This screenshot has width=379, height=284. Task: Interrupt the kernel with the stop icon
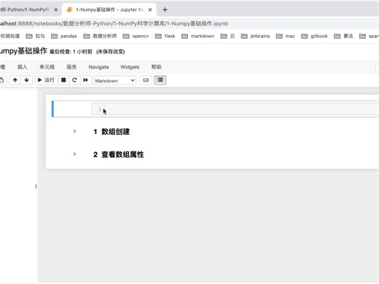(63, 80)
